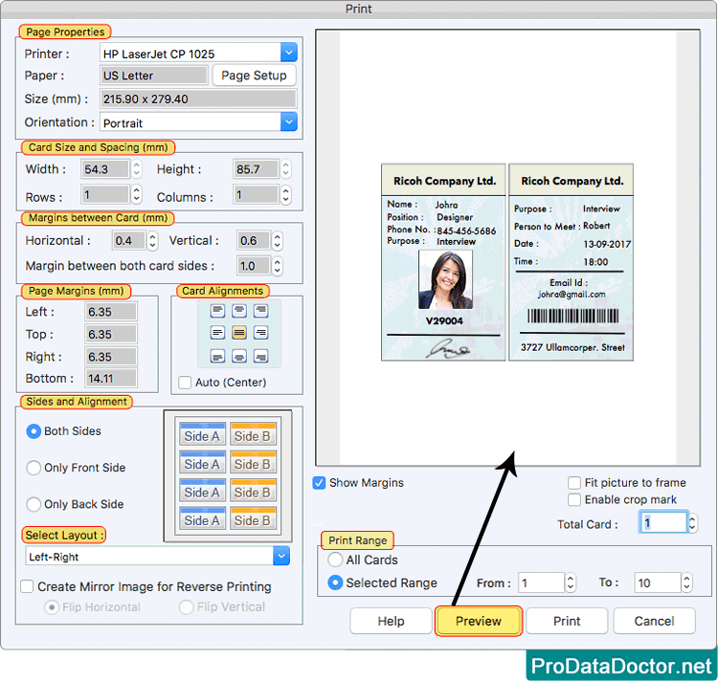Choose Flip Vertical radio option
The height and width of the screenshot is (681, 718).
pyautogui.click(x=186, y=607)
